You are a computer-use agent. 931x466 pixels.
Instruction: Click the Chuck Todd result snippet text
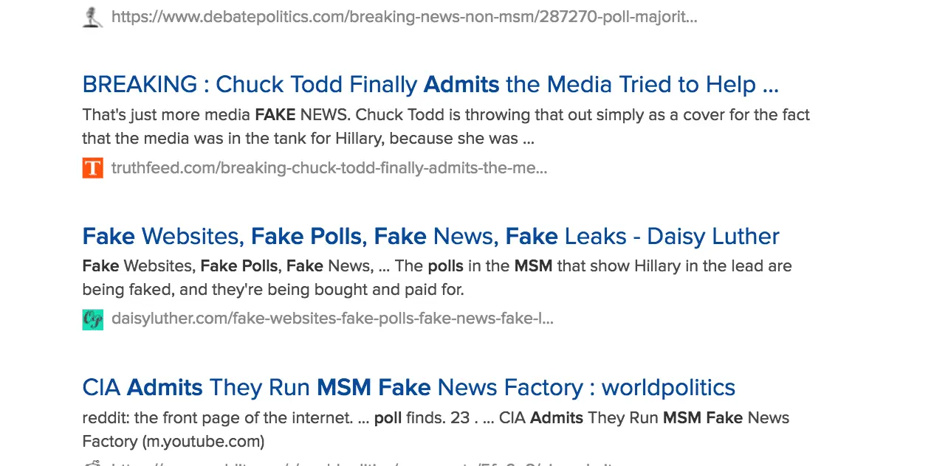445,127
